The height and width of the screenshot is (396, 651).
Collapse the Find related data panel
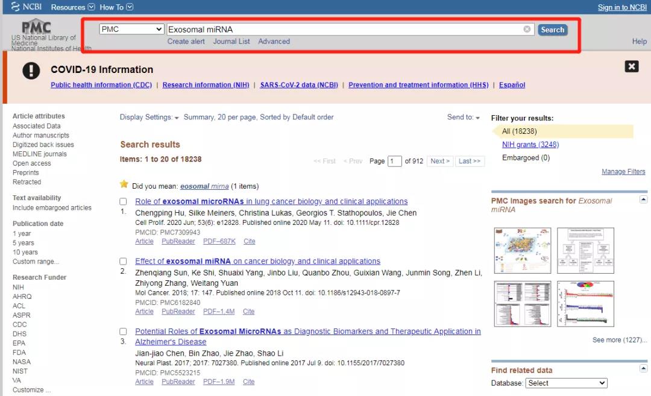[644, 369]
